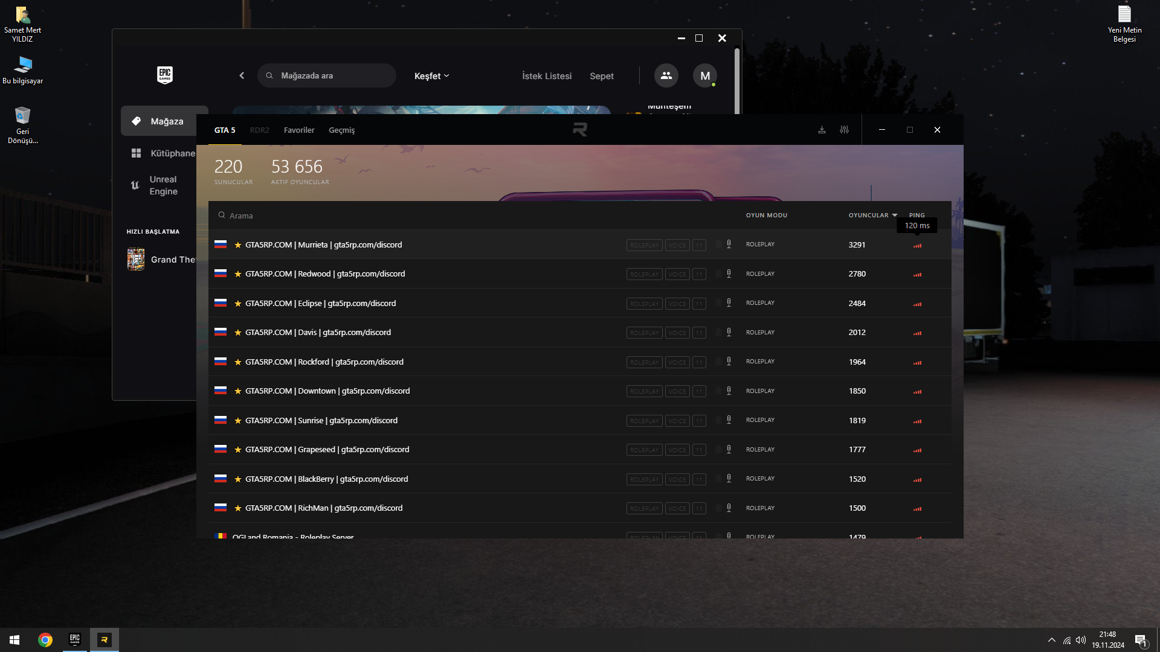The image size is (1160, 652).
Task: Toggle favorite star for Murrieta server
Action: [x=238, y=245]
